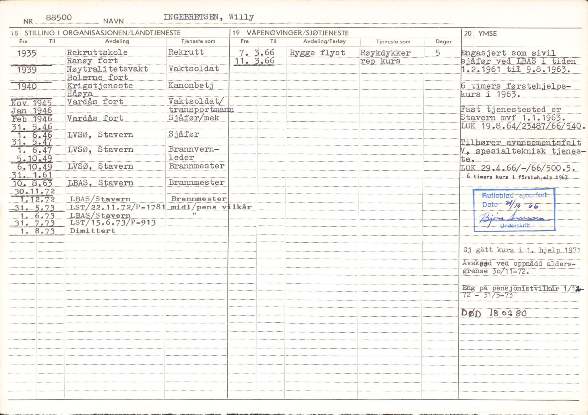Click the Dimittert entry
588x415 pixels.
coord(92,231)
